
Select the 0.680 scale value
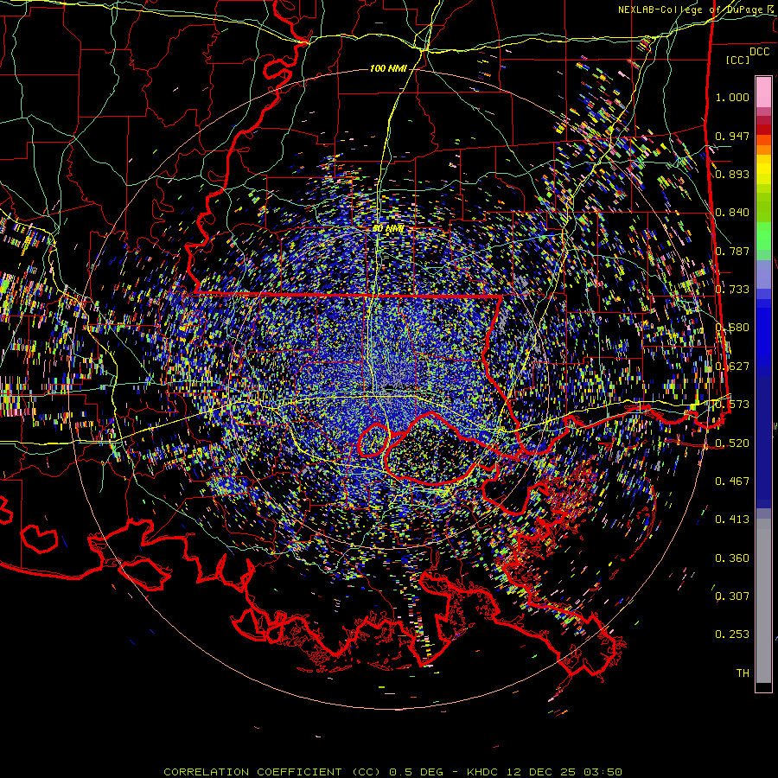tap(732, 328)
